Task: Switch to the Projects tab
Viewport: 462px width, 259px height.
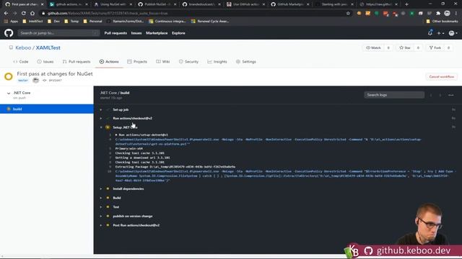Action: pyautogui.click(x=137, y=62)
